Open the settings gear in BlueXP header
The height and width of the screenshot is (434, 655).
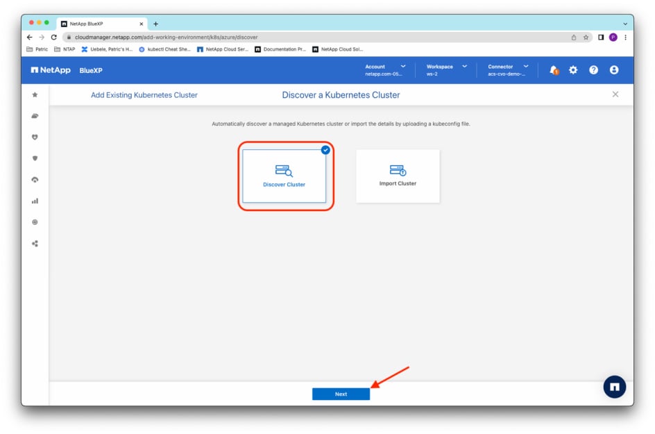573,70
